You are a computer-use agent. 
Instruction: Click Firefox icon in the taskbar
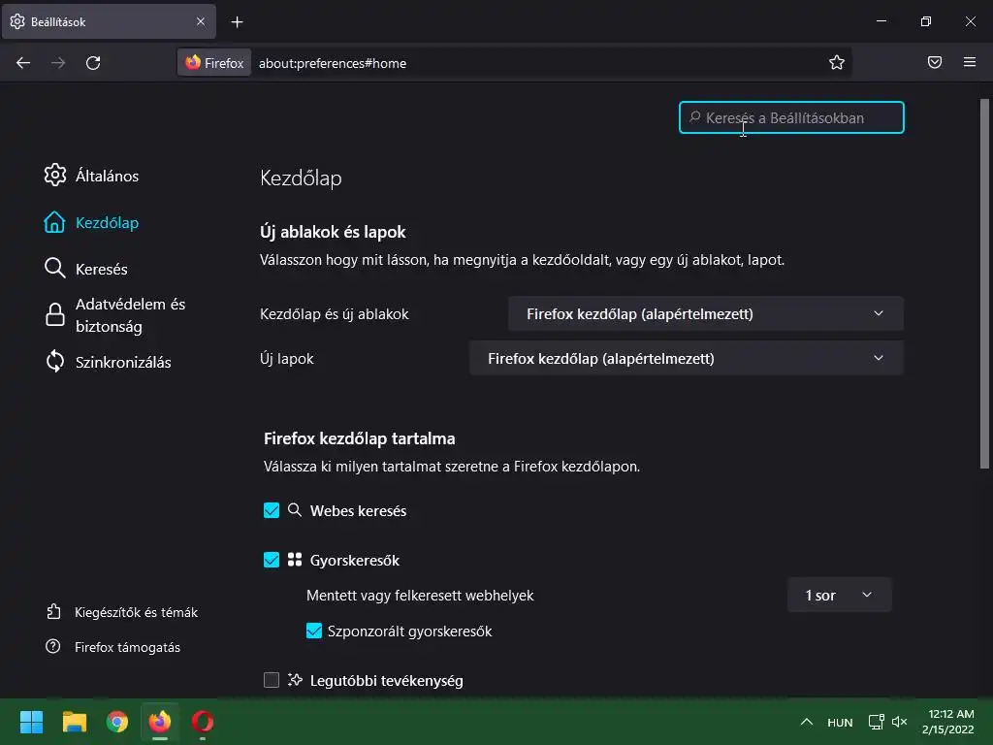(160, 722)
